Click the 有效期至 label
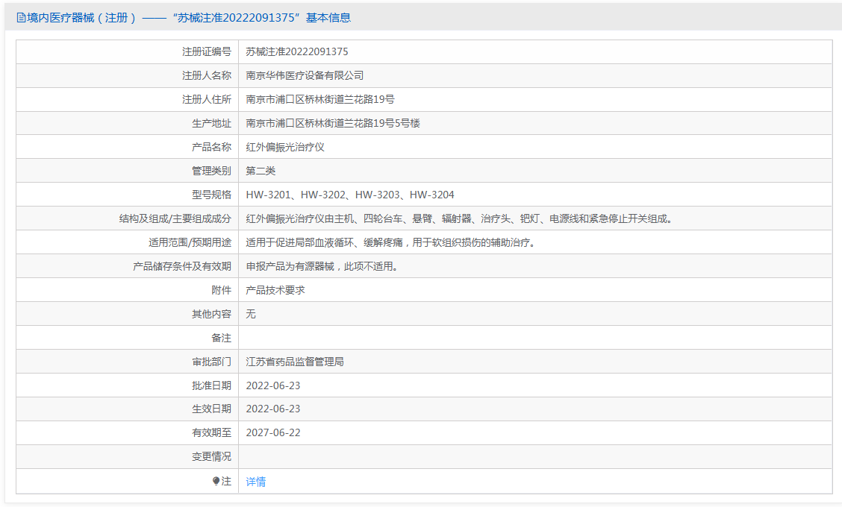Screen dimensions: 842x507 (211, 433)
